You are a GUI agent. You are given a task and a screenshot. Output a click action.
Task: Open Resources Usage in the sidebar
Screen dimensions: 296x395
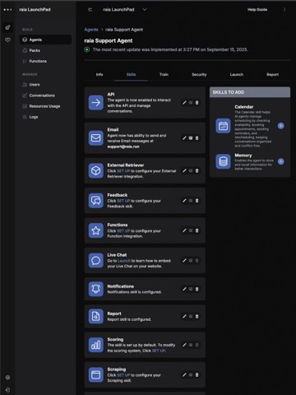pyautogui.click(x=45, y=106)
